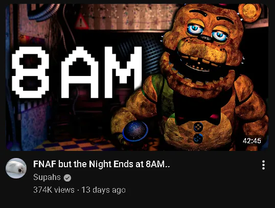Click Freddy's chest buttons in the thumbnail

[198, 133]
